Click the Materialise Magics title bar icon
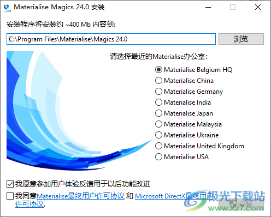Image resolution: width=271 pixels, height=217 pixels. 7,7
